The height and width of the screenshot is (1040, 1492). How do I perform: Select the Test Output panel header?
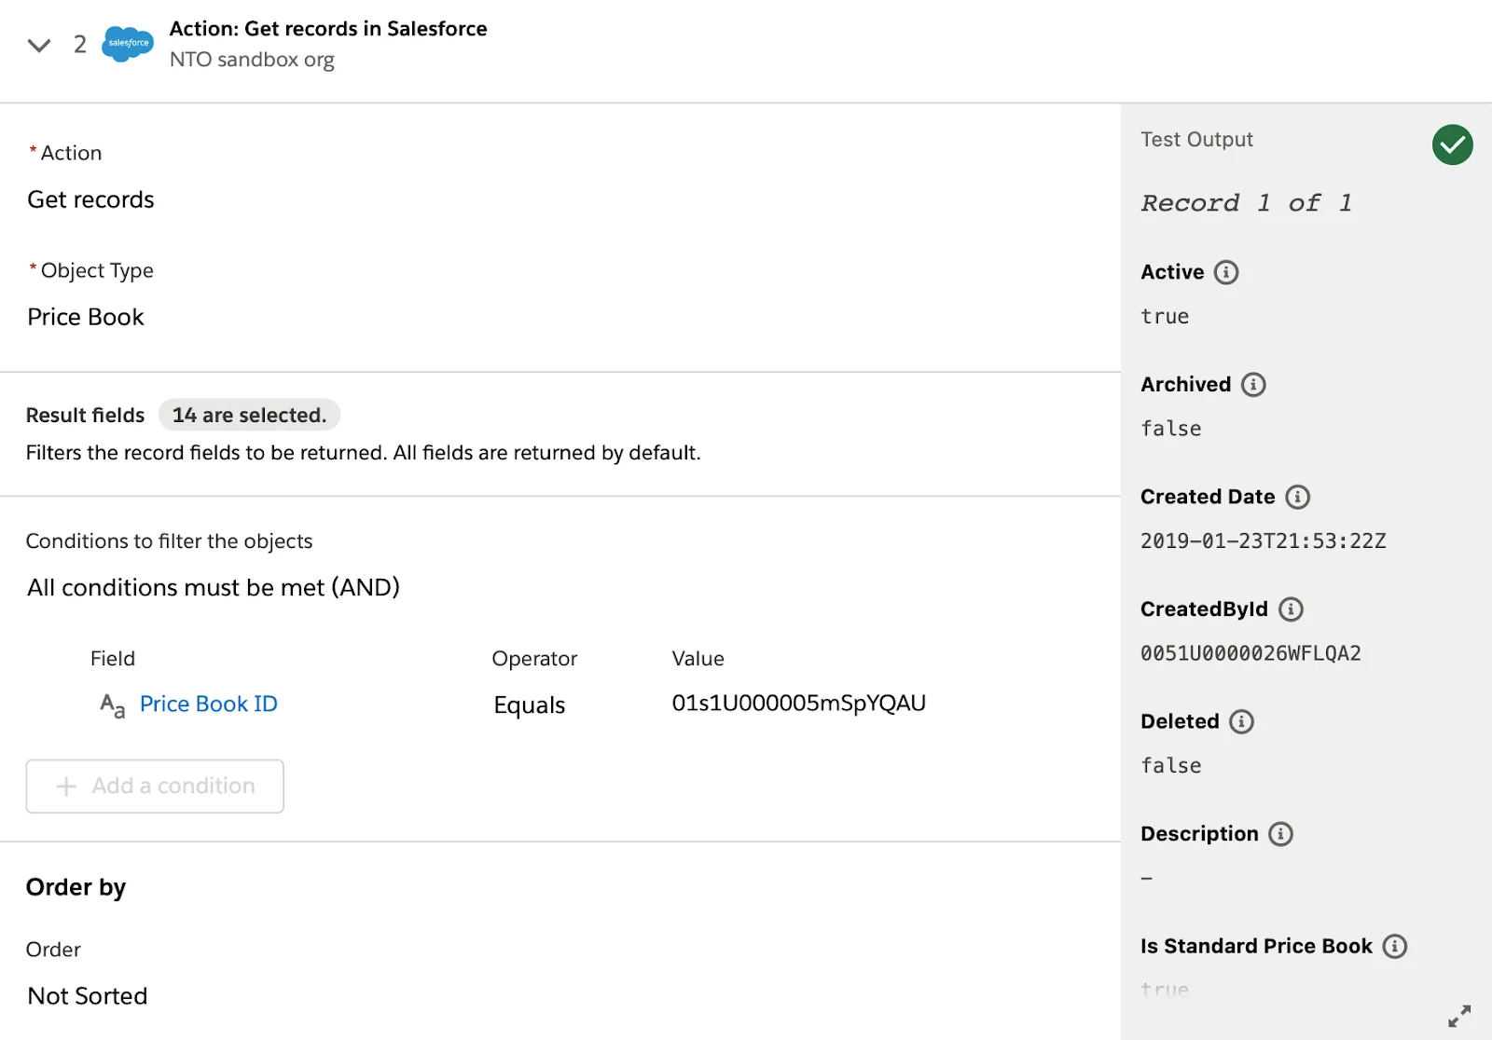[x=1195, y=139]
